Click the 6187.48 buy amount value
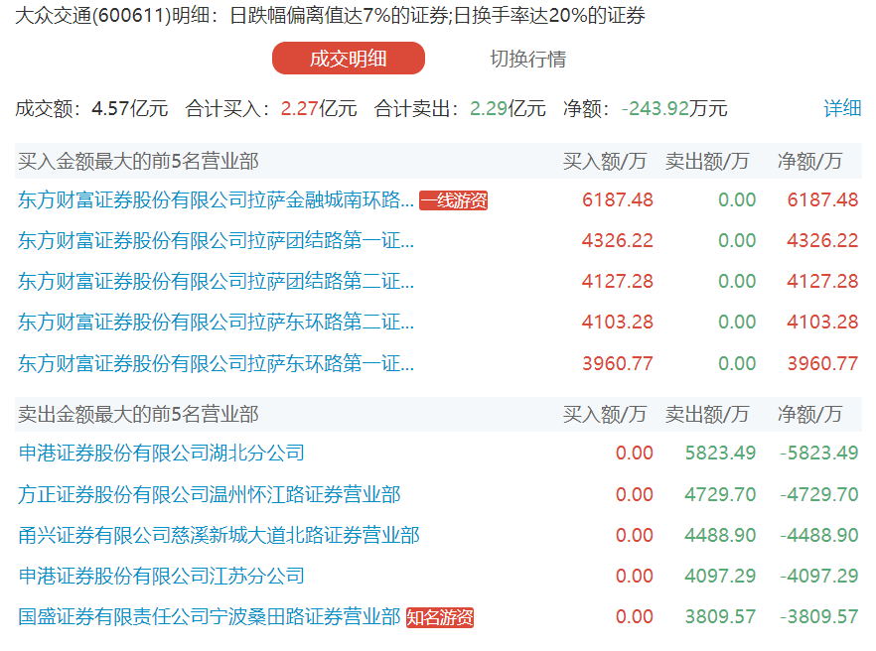Screen dimensions: 876x651 coord(617,199)
